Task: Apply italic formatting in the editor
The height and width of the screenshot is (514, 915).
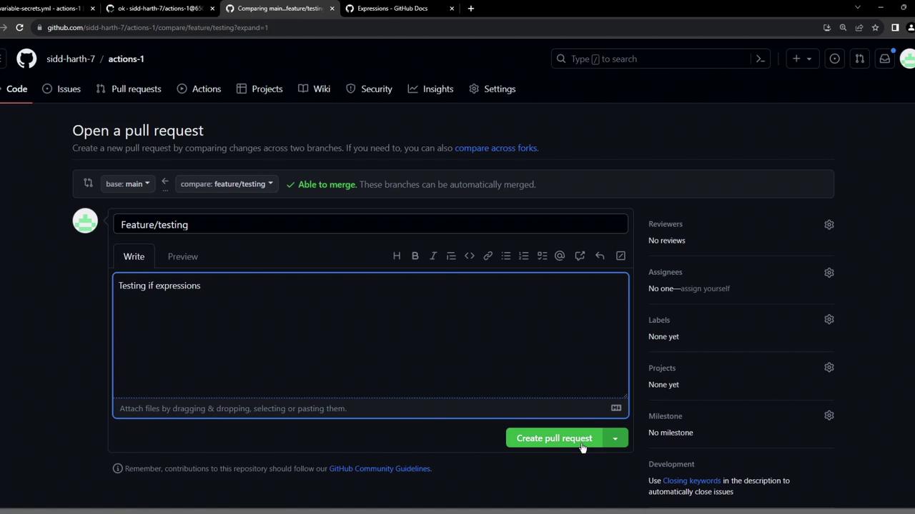Action: [433, 256]
